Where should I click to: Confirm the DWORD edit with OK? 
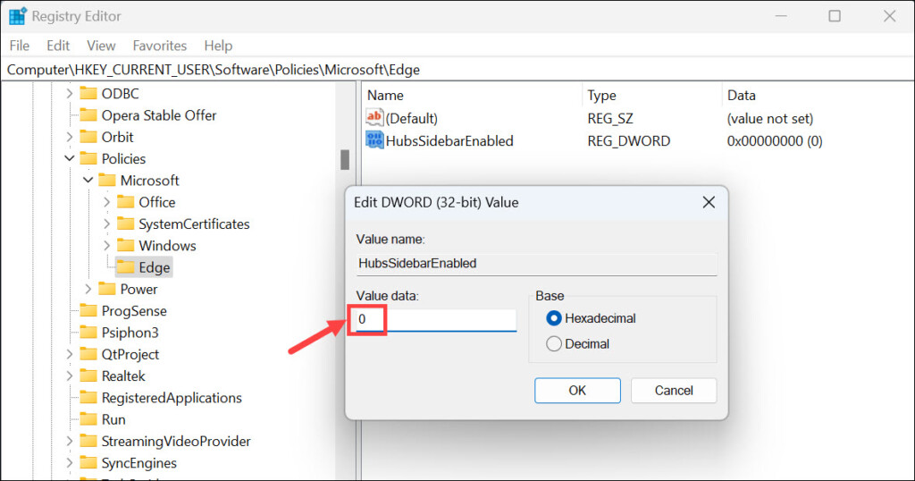577,391
